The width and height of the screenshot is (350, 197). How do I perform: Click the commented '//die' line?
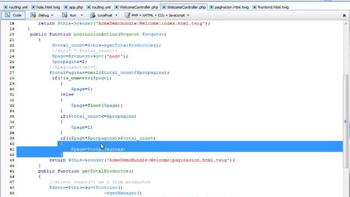[x=84, y=51]
